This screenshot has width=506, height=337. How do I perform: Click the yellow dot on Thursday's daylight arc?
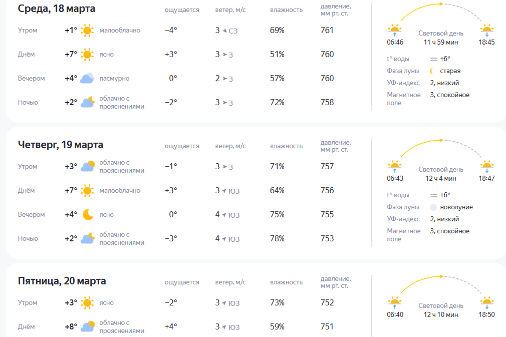tap(441, 140)
